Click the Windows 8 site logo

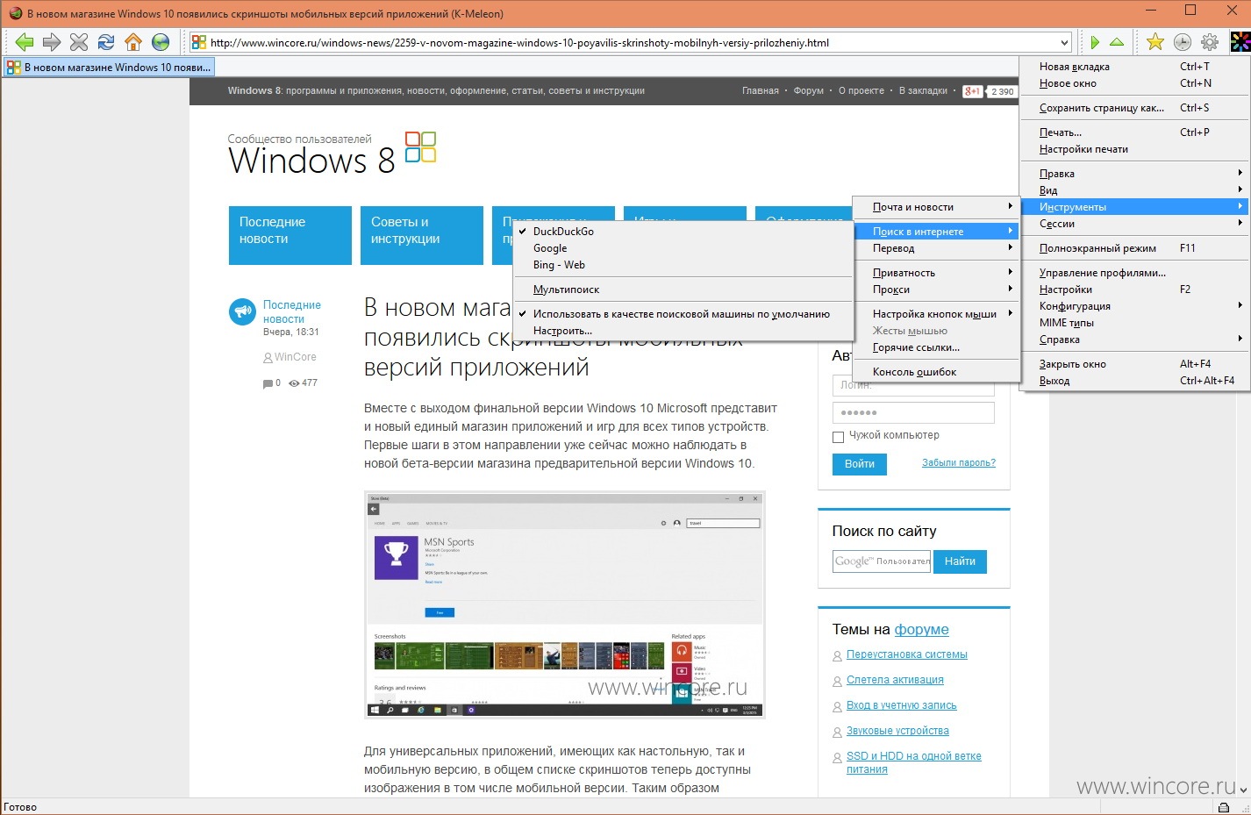pyautogui.click(x=332, y=154)
